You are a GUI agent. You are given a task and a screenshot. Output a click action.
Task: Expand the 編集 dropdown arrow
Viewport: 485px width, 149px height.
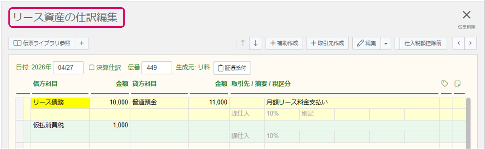point(386,44)
